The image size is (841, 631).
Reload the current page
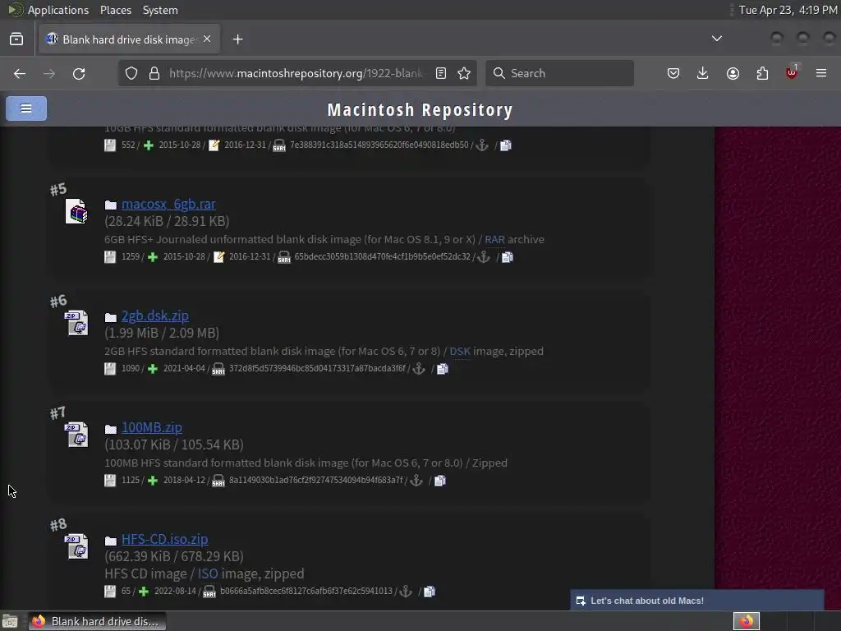pos(79,73)
